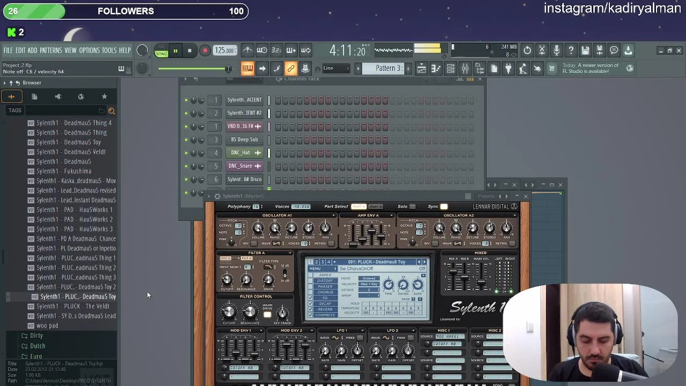
Task: Toggle the metronome icon
Action: (247, 50)
